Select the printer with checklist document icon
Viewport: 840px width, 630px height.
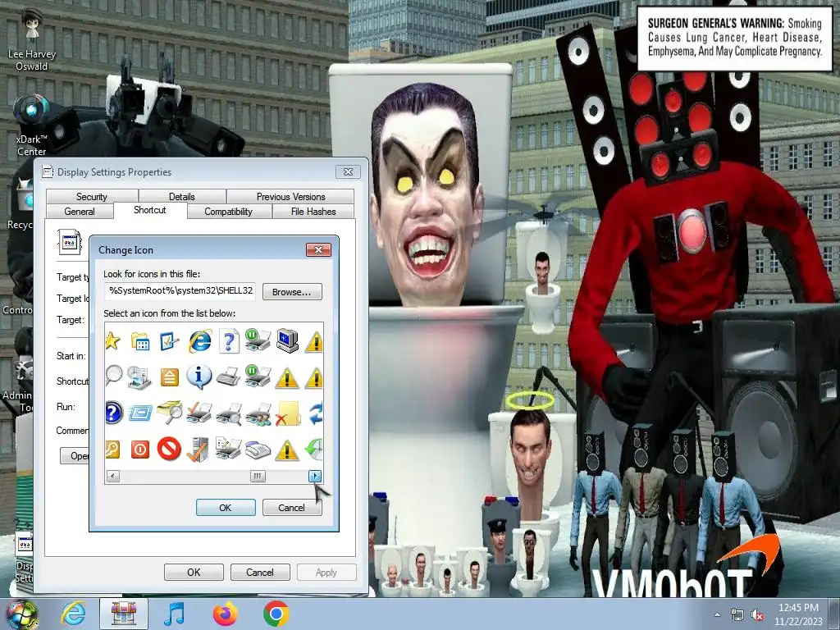tap(229, 449)
